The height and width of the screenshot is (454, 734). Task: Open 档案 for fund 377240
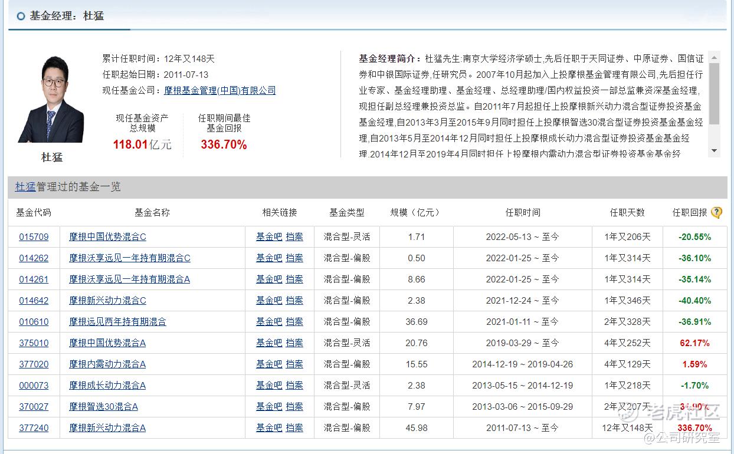294,428
